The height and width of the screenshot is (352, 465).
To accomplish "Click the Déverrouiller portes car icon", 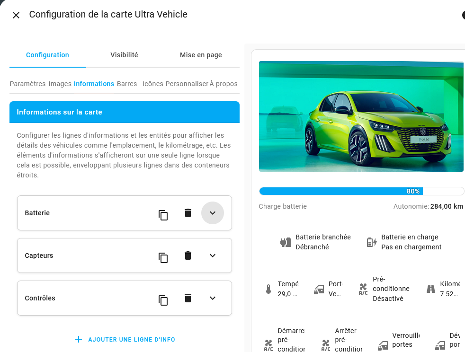I will coord(440,345).
